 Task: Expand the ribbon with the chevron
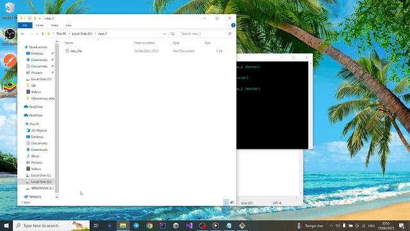(227, 26)
